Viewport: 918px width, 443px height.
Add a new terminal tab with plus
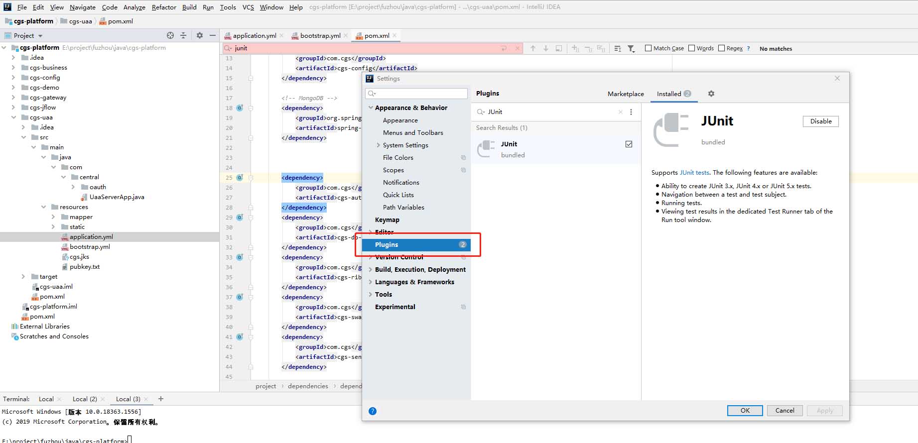coord(161,399)
